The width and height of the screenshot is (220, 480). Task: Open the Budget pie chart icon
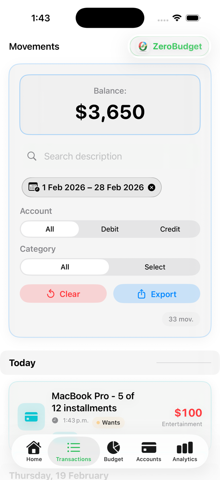pos(113,447)
